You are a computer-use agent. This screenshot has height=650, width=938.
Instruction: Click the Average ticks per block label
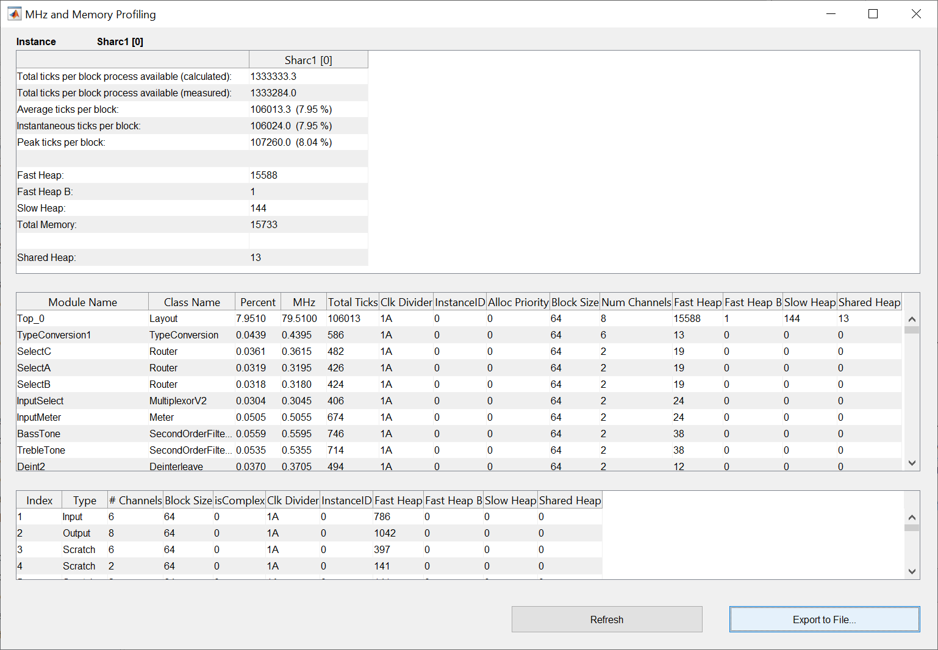tap(68, 109)
